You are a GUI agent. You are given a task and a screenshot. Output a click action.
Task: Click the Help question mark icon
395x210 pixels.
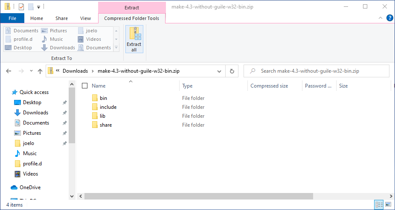click(x=389, y=18)
